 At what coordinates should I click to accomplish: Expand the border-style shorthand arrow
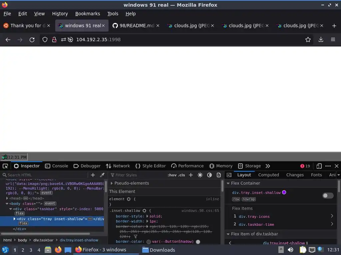[x=147, y=216]
